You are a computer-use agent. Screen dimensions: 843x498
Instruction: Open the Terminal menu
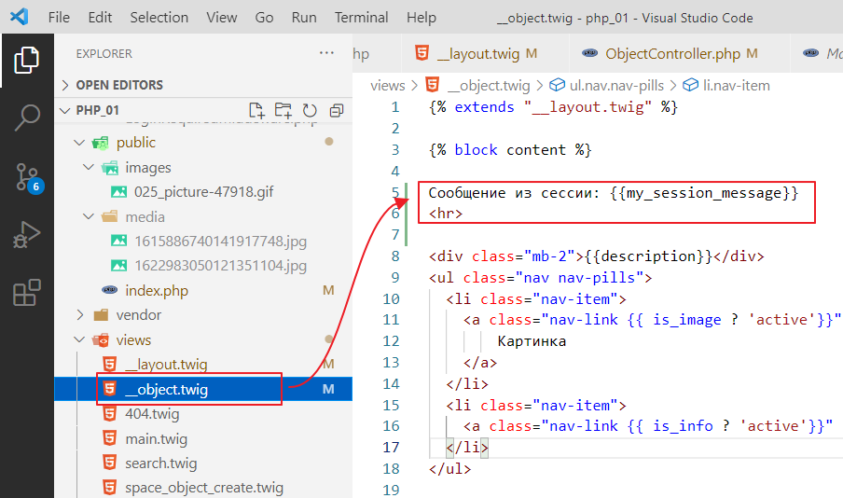click(x=361, y=18)
